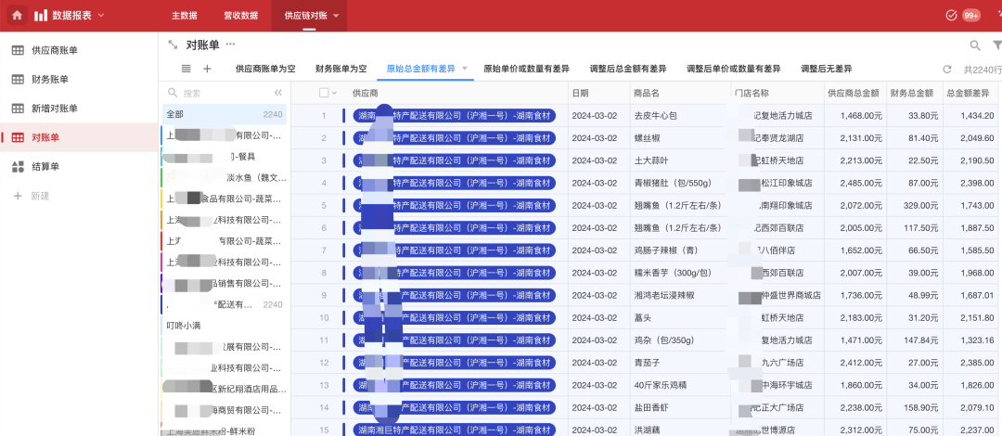Select 原始总金额有差异 view
This screenshot has width=1002, height=436.
(421, 69)
